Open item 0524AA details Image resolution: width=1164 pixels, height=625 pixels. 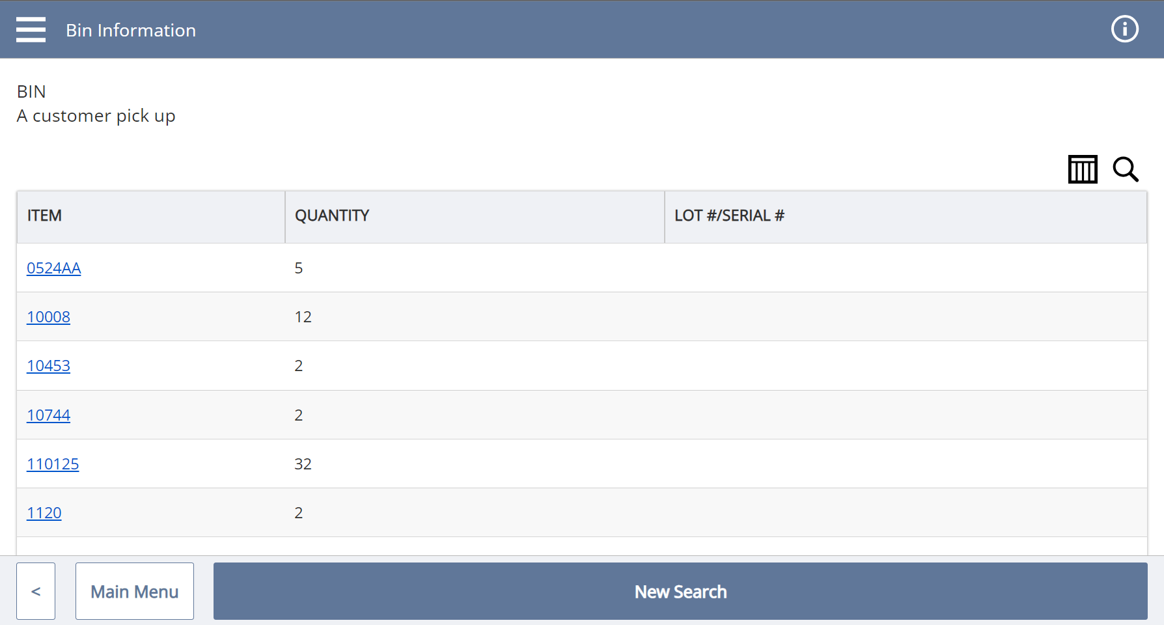pos(54,268)
